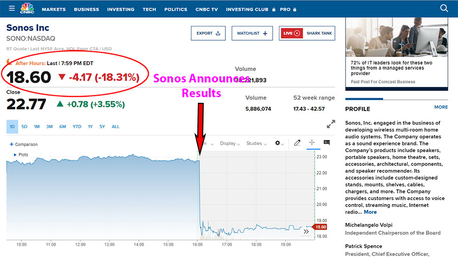Open 72% of IT leaders article
This screenshot has width=458, height=260.
pyautogui.click(x=391, y=68)
